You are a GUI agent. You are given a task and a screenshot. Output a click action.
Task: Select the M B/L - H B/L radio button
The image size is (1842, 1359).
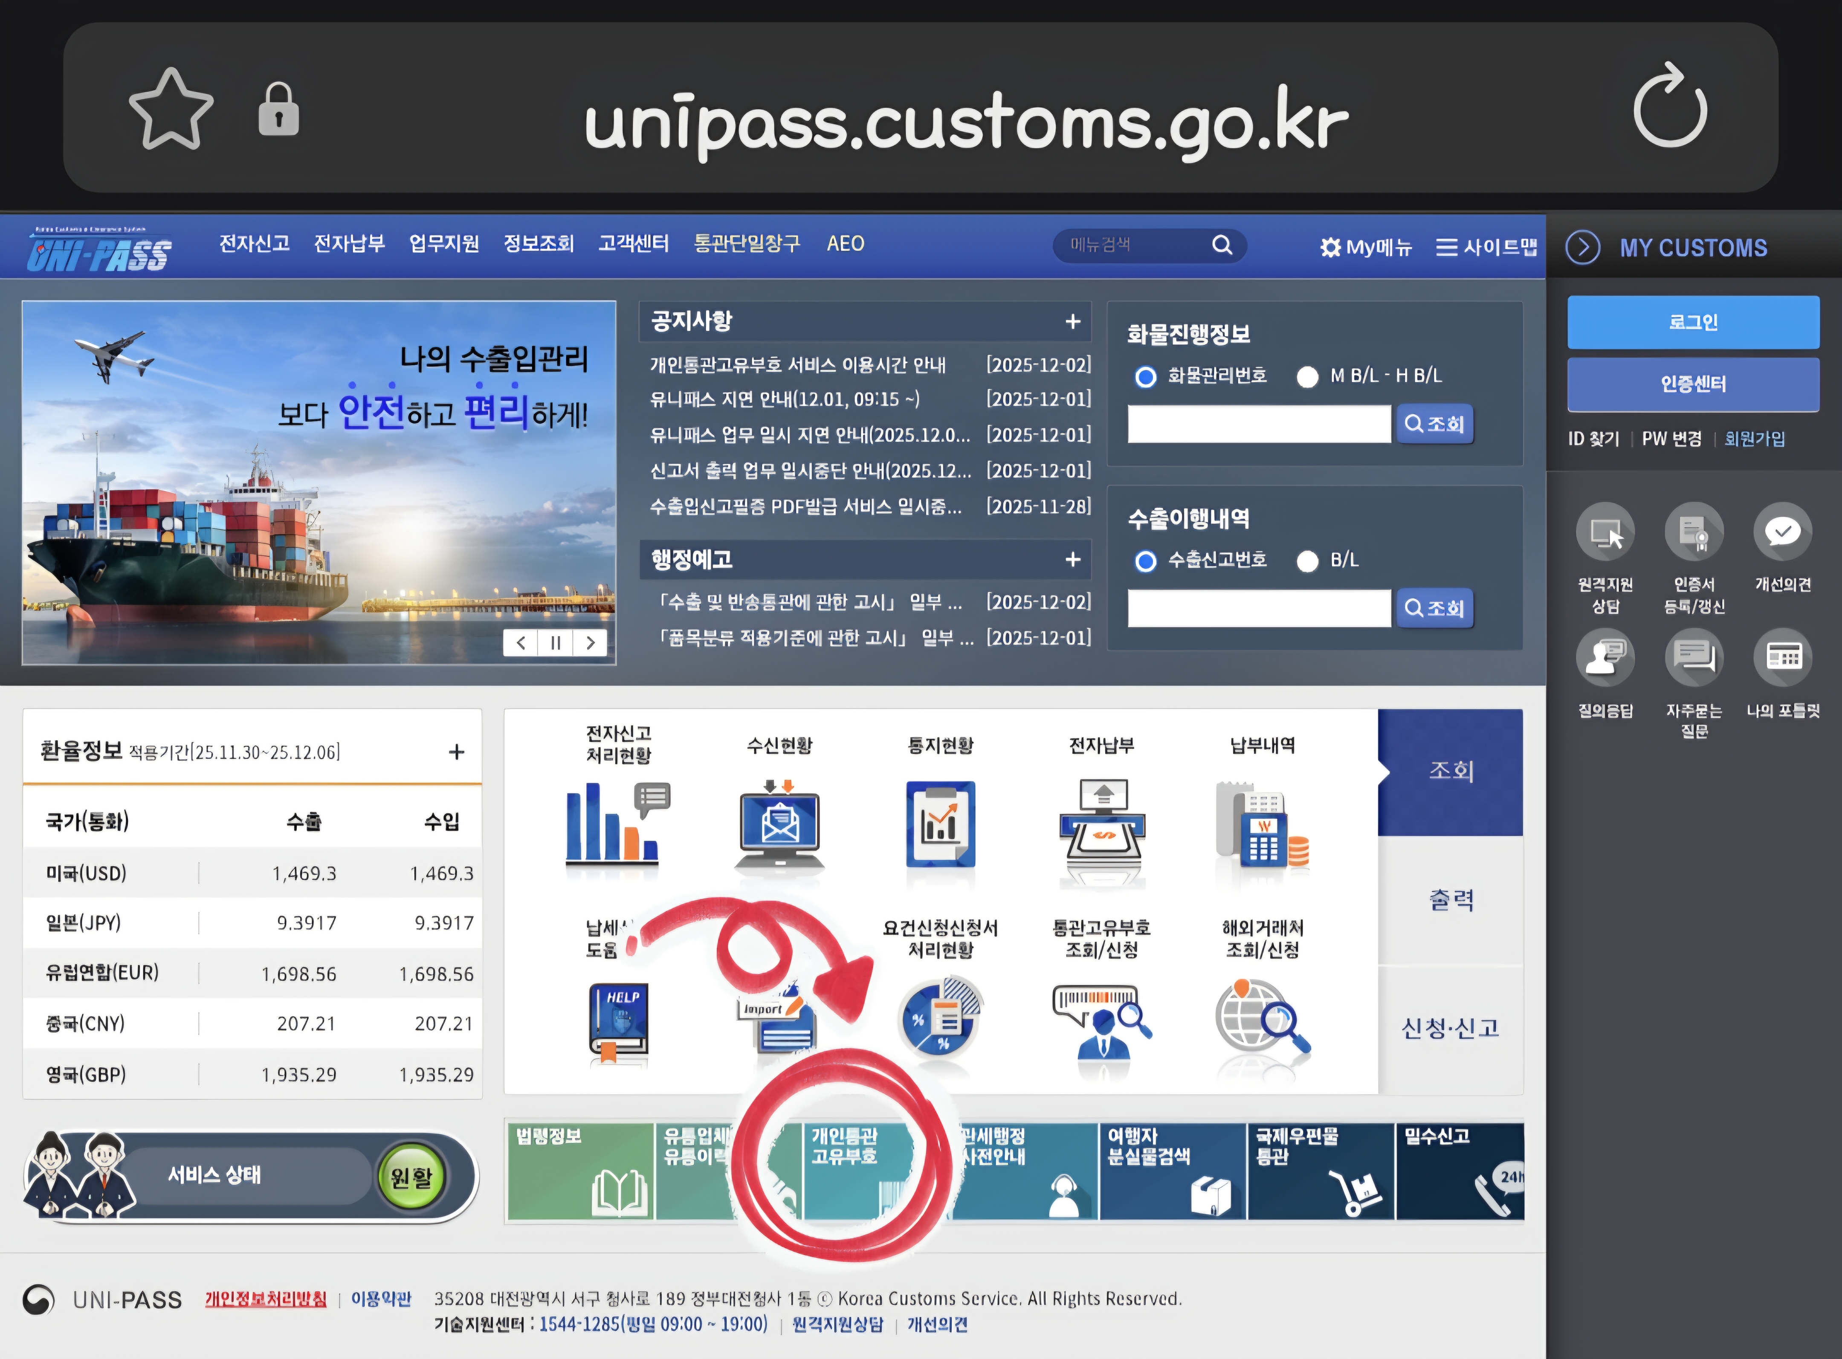(x=1307, y=377)
